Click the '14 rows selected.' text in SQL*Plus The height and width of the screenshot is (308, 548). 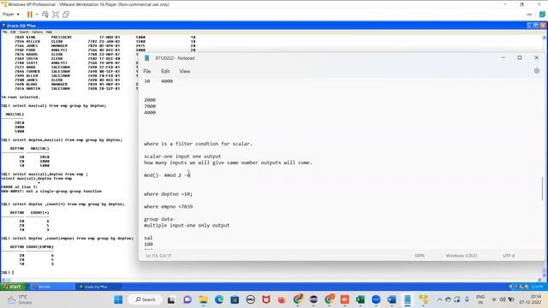click(21, 97)
